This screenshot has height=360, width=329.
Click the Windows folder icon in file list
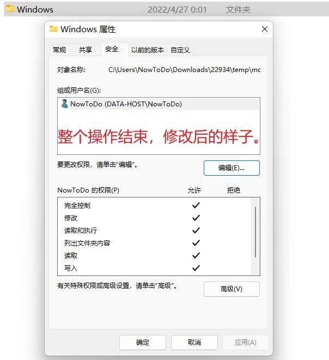click(10, 9)
